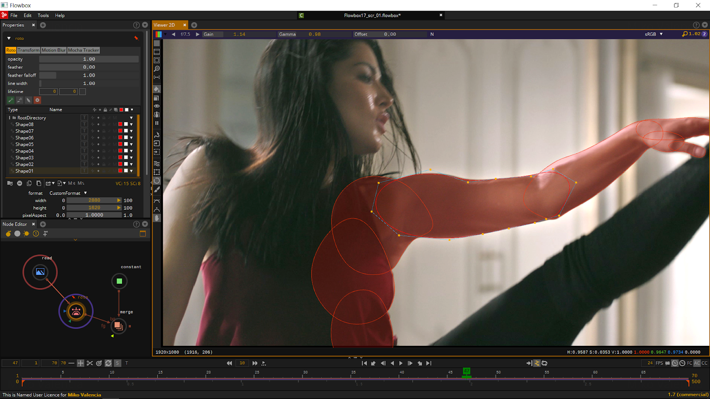Click the keyframe retime icon near the S button
Screen dimensions: 710x399
(x=108, y=363)
